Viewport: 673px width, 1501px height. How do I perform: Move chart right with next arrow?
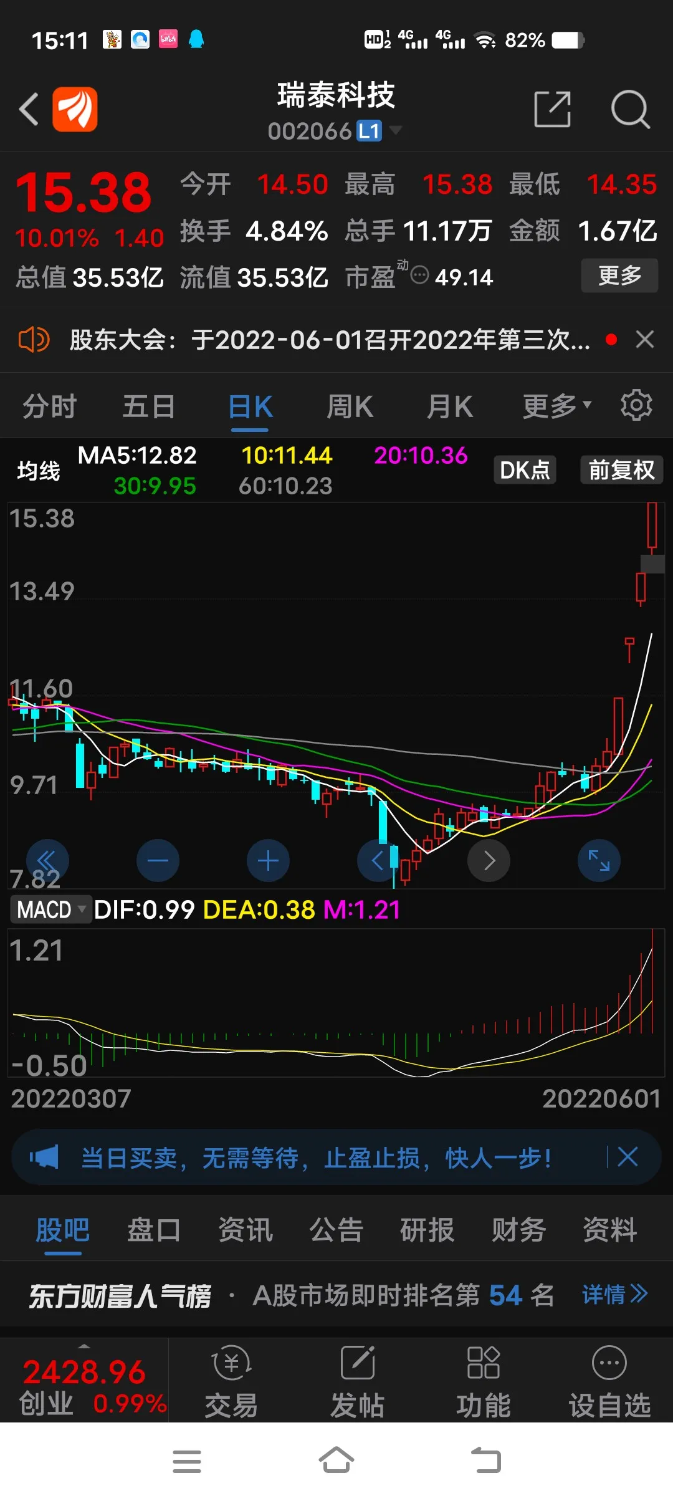(489, 861)
